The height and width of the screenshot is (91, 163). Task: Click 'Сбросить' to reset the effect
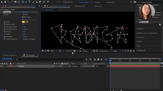[x=25, y=12]
